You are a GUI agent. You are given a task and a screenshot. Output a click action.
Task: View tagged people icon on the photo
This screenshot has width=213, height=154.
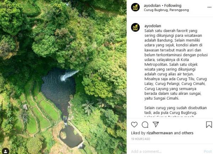coord(6,151)
